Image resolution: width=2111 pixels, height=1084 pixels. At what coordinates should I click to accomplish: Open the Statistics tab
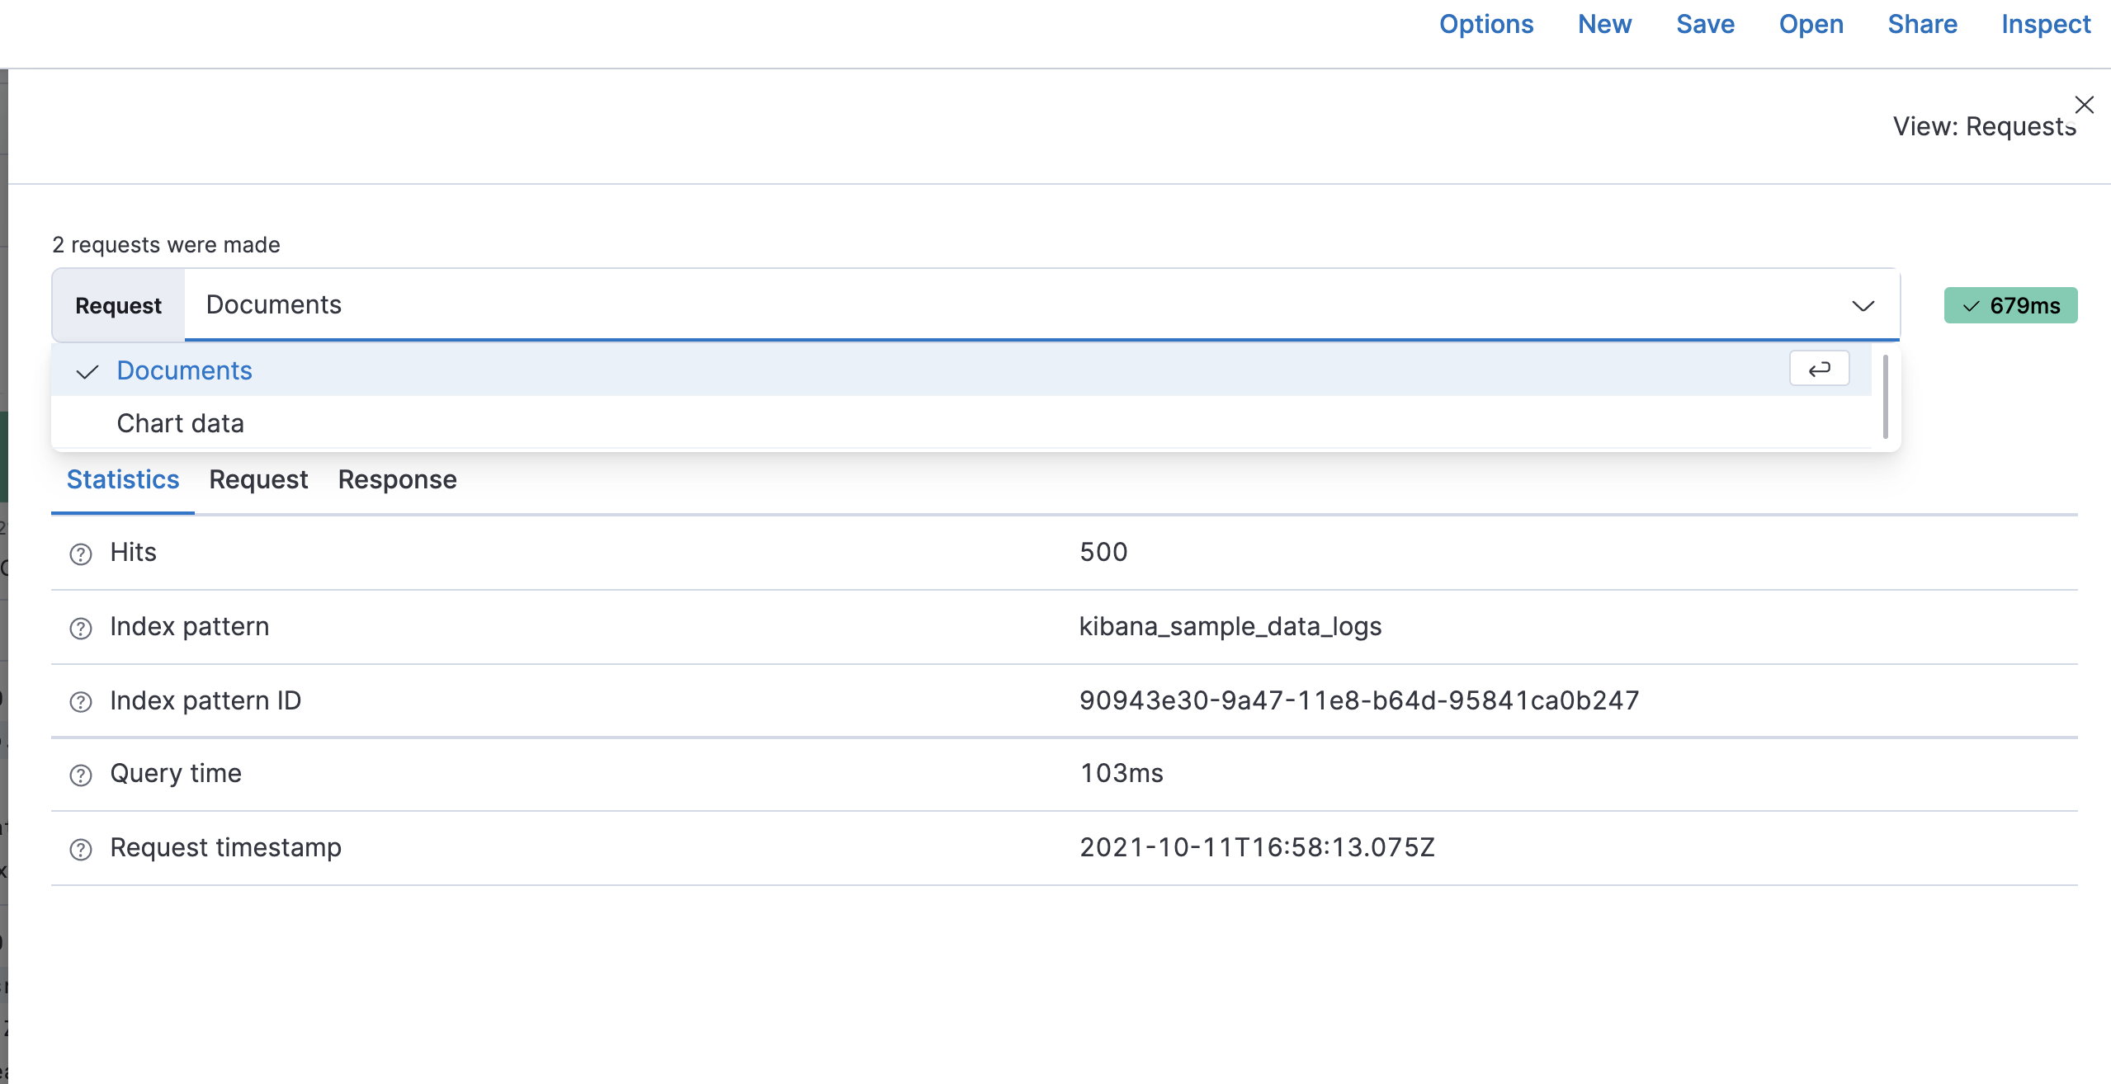(x=123, y=479)
